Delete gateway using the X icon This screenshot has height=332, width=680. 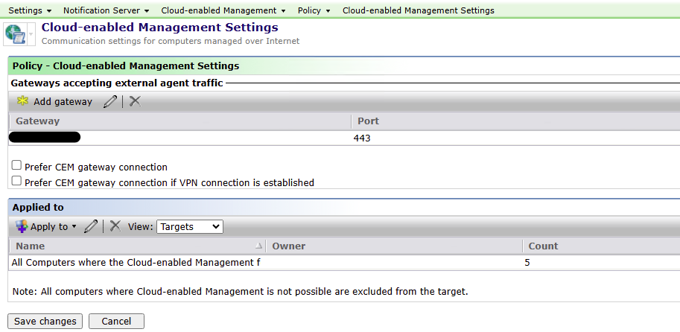[x=134, y=101]
